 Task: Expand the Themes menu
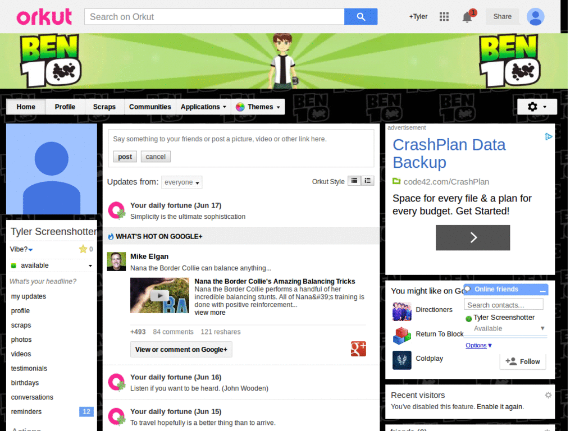click(258, 107)
